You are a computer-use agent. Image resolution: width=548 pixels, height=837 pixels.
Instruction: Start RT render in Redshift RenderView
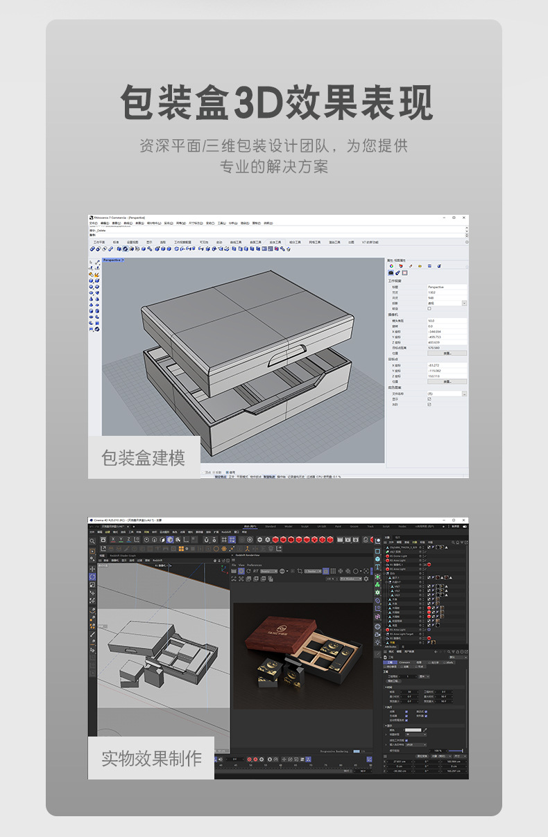[x=255, y=571]
